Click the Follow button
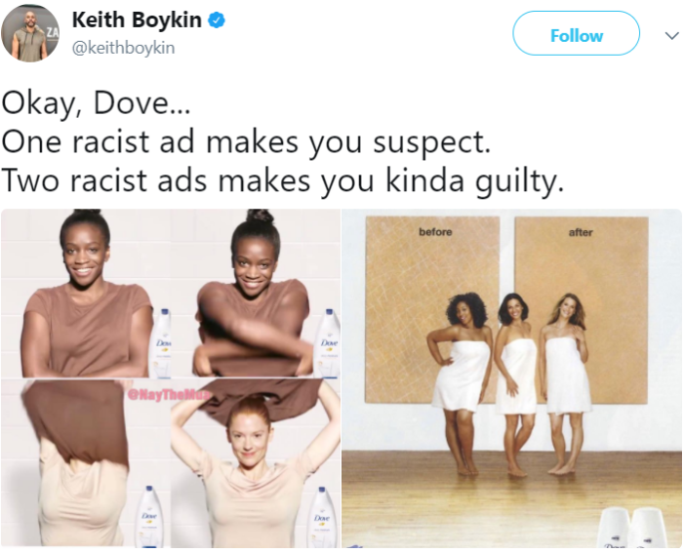 (x=576, y=33)
